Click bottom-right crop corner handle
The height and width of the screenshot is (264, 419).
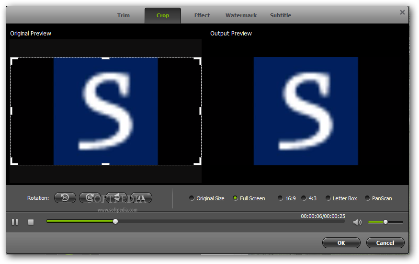(x=198, y=161)
